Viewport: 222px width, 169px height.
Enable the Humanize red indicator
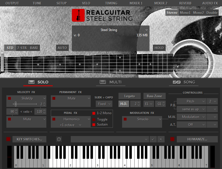pyautogui.click(x=172, y=139)
